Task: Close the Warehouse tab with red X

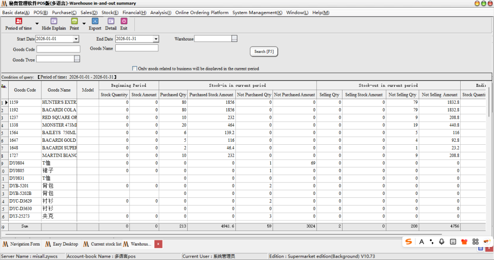Action: point(158,244)
